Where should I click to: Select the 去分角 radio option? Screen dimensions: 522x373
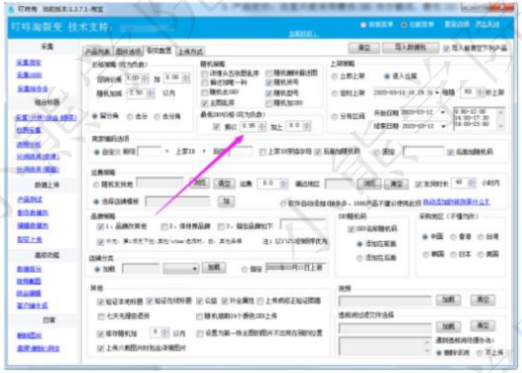click(x=157, y=116)
